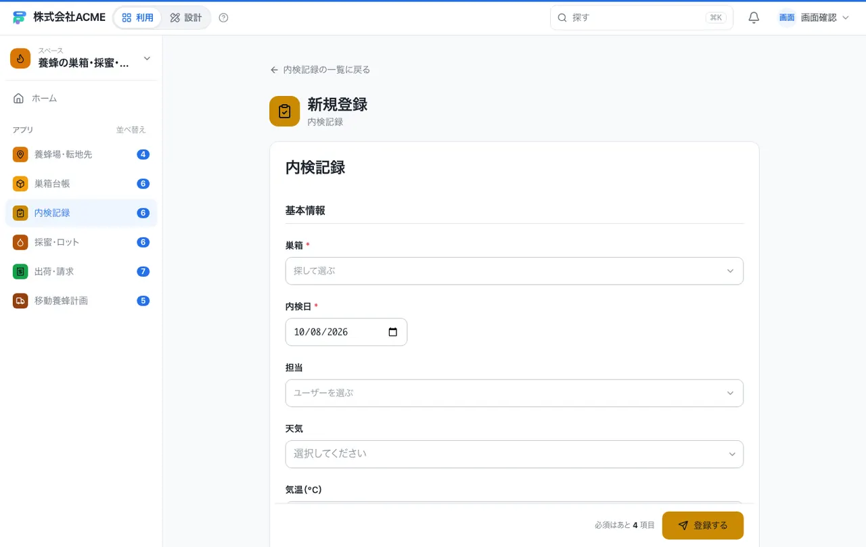Open the help question mark icon
The width and height of the screenshot is (866, 547).
point(224,18)
